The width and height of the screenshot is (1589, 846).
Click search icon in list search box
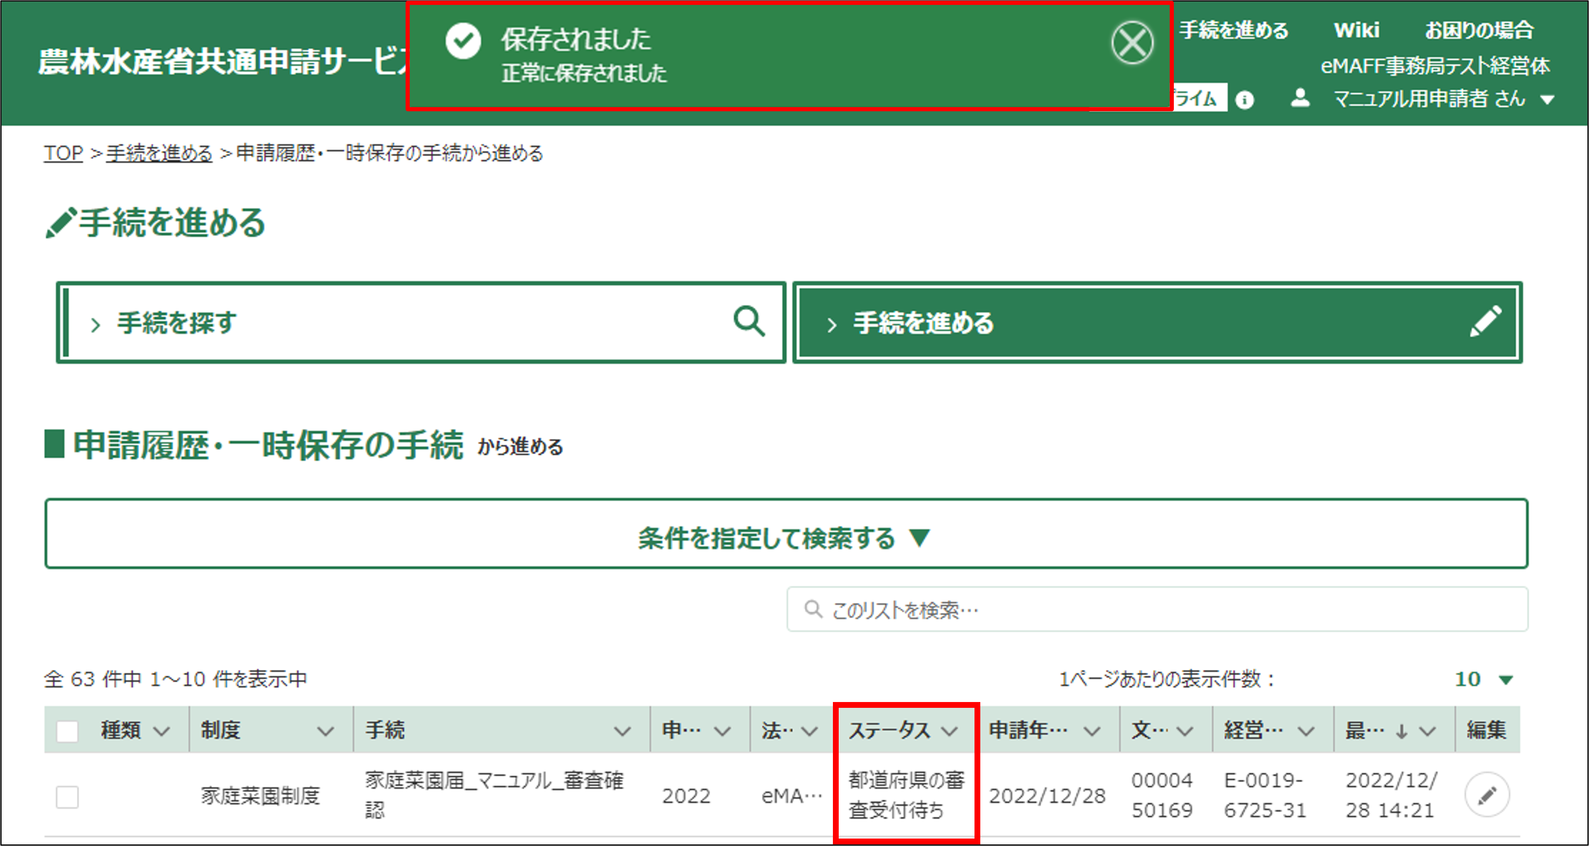pos(813,609)
